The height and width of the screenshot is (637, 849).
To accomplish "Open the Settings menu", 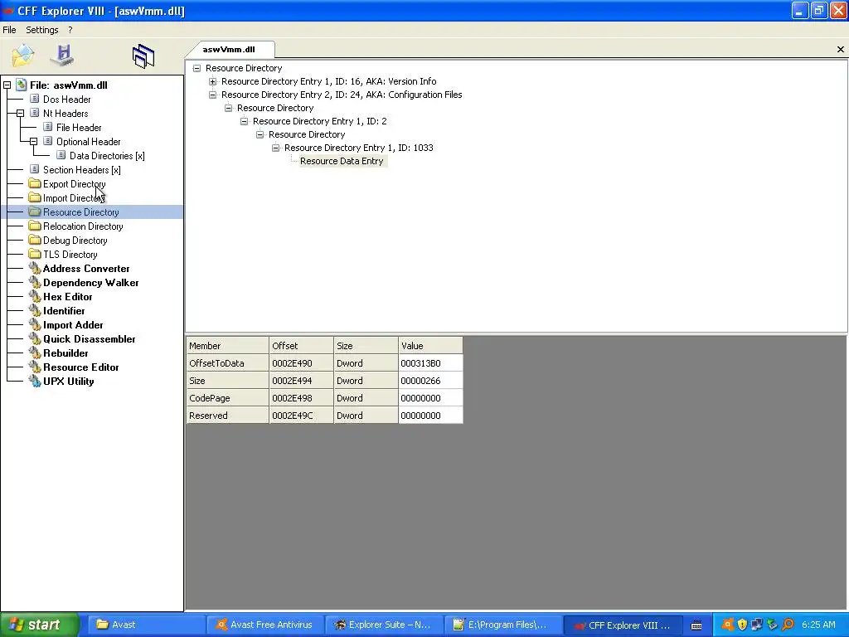I will pyautogui.click(x=41, y=30).
